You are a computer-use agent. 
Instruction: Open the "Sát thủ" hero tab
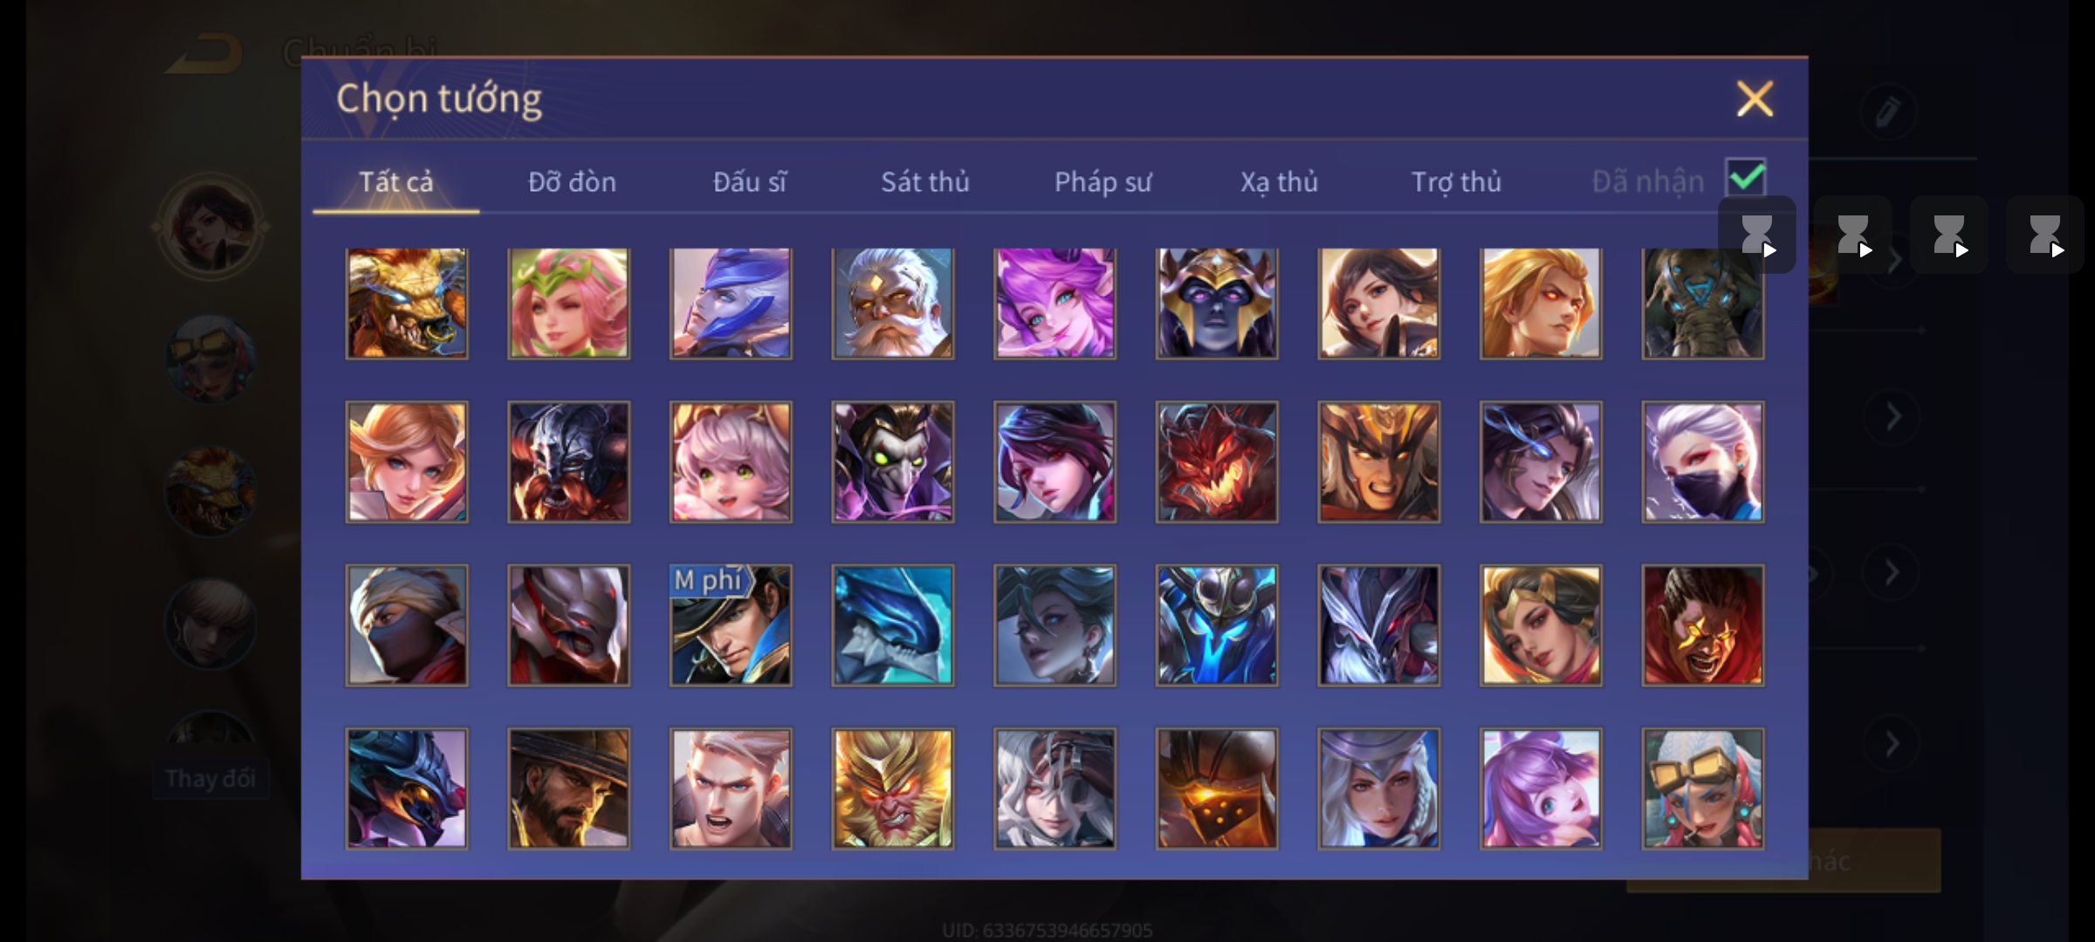(924, 181)
